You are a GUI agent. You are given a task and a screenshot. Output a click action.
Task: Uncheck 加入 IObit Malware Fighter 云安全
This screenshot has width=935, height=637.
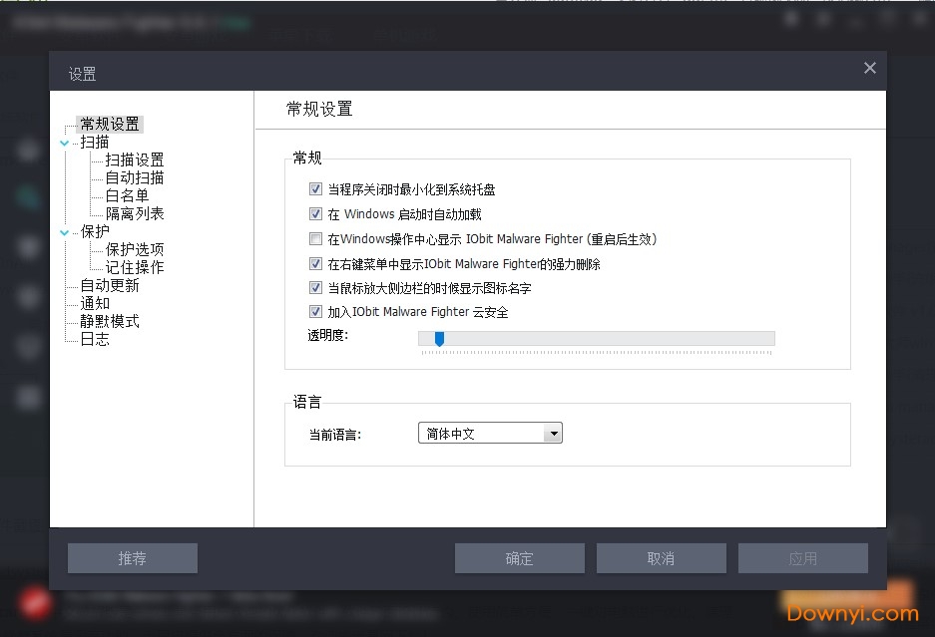tap(315, 311)
